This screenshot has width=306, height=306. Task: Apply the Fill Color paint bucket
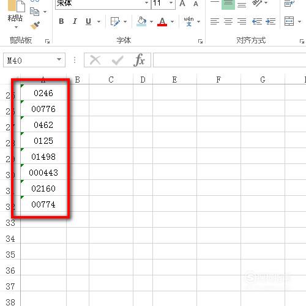tap(141, 21)
